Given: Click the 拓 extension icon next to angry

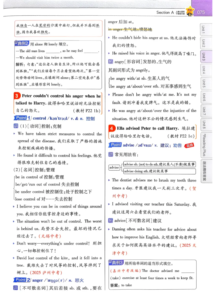Looking at the screenshot, I should (111, 62).
